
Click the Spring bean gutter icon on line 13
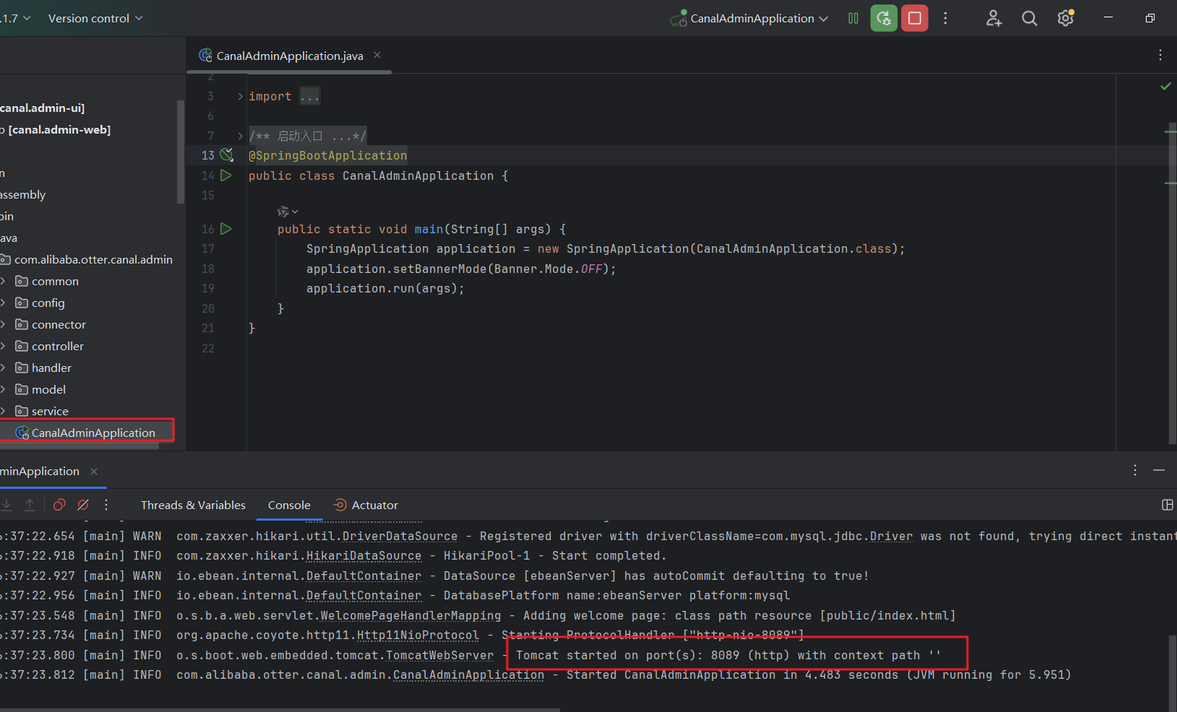point(227,155)
